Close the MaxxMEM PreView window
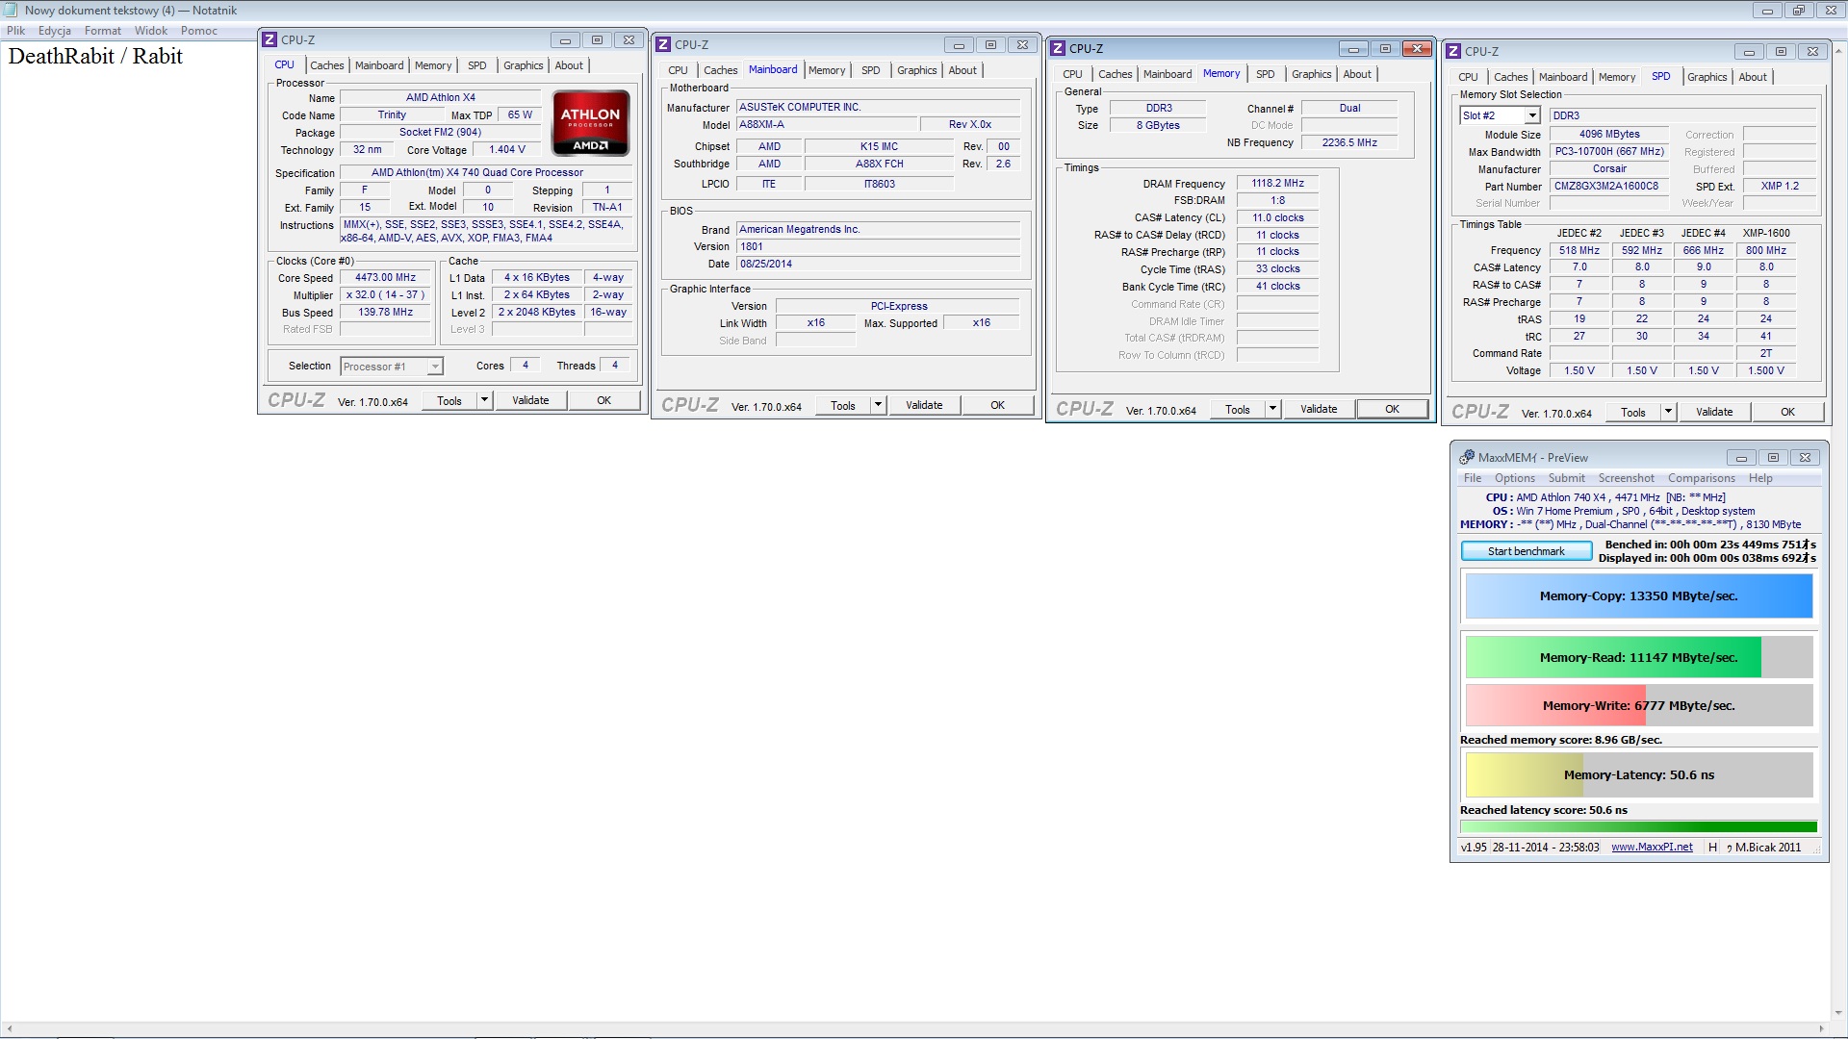The height and width of the screenshot is (1039, 1848). (x=1806, y=457)
